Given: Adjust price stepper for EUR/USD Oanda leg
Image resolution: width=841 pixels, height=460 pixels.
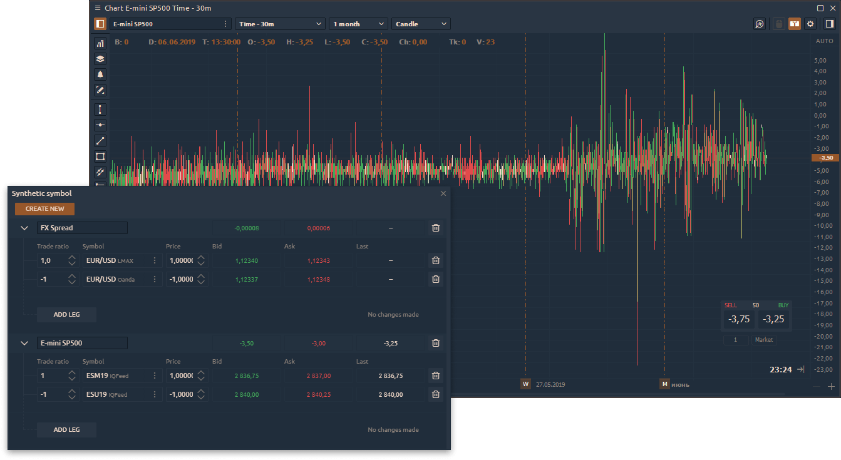Looking at the screenshot, I should (x=201, y=279).
